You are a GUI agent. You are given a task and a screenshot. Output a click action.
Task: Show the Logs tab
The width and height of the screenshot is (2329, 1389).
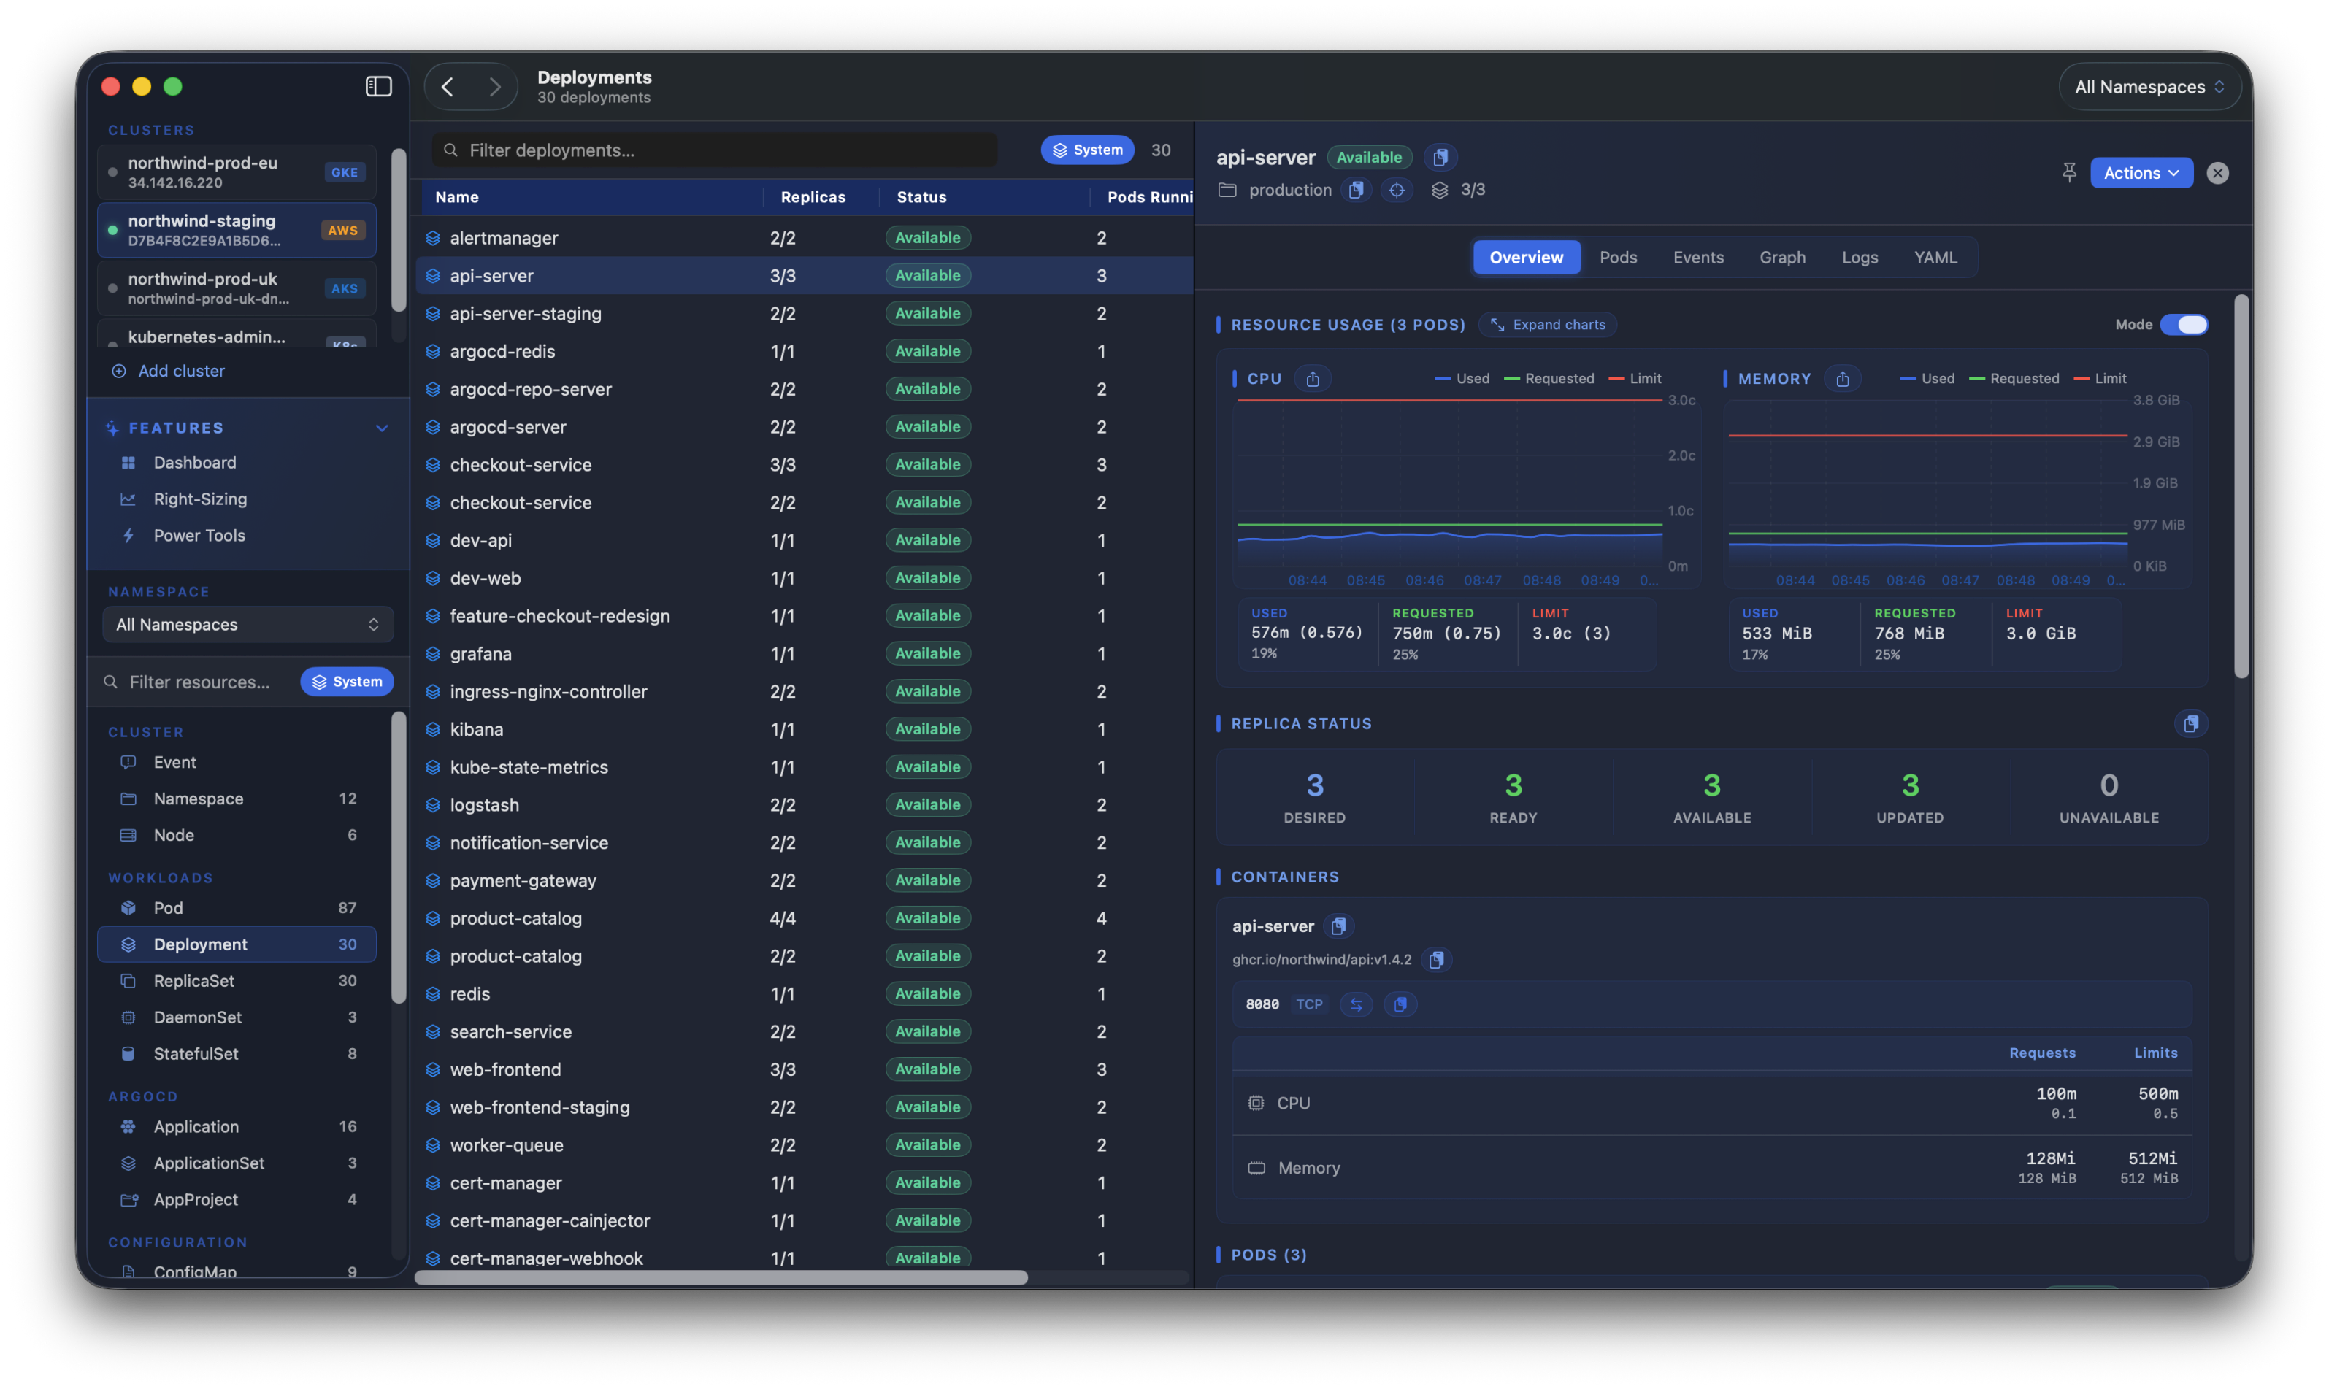pos(1859,258)
